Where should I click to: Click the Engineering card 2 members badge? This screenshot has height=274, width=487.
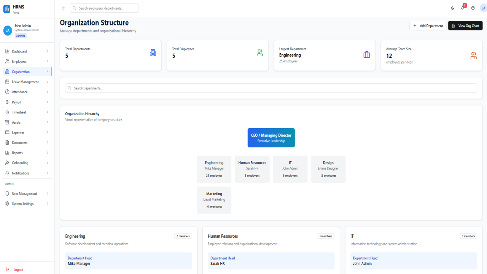(x=183, y=236)
